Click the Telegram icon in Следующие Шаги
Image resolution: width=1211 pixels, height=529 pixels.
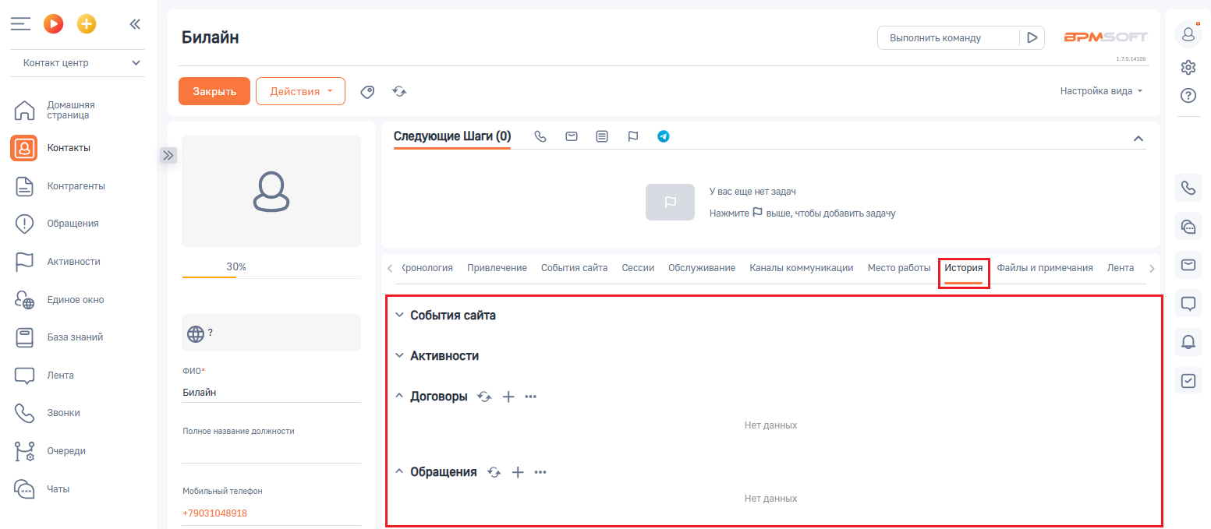coord(664,136)
